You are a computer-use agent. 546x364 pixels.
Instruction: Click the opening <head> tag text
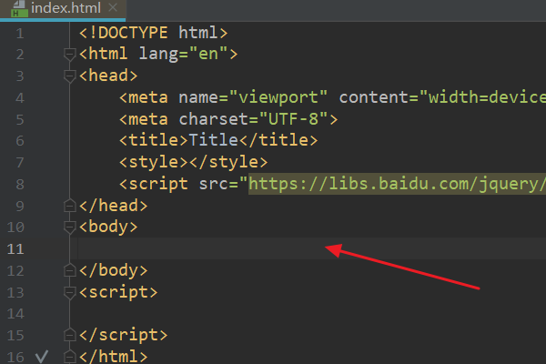[108, 76]
